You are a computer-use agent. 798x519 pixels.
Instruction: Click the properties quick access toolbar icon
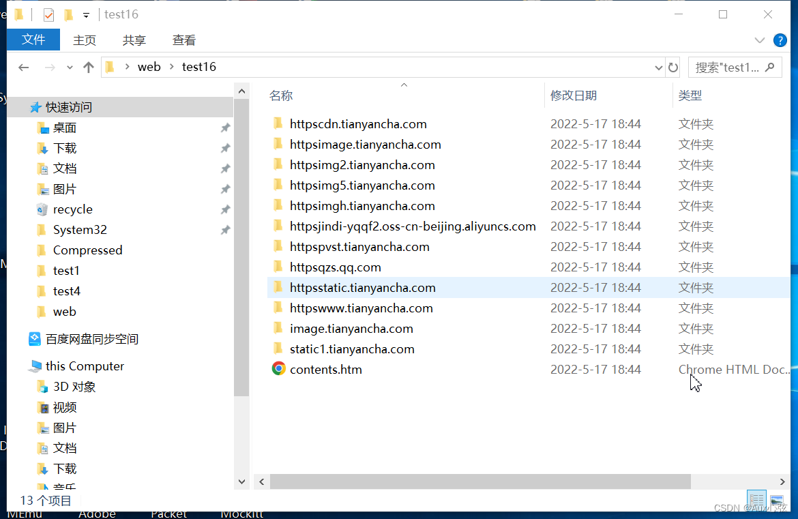coord(48,15)
